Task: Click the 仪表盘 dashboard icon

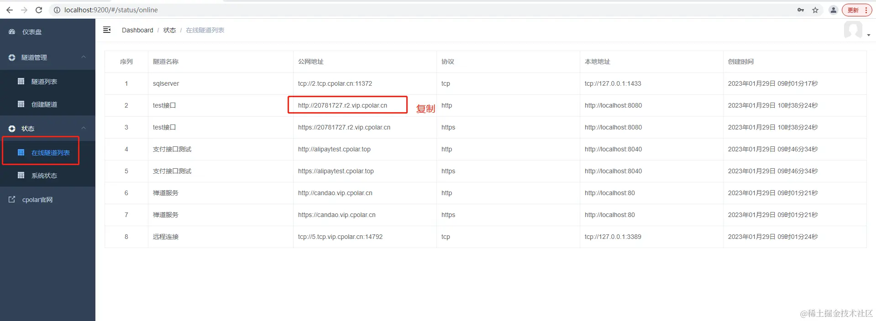Action: [12, 31]
